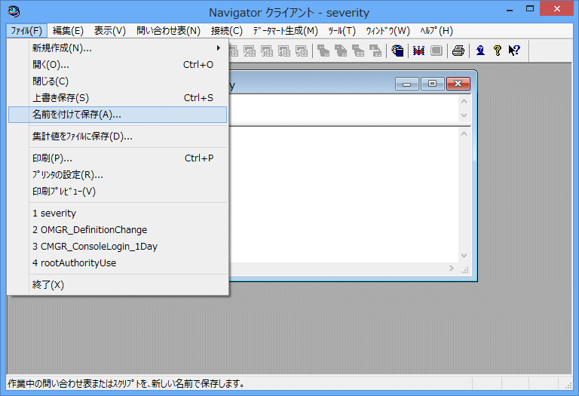The width and height of the screenshot is (579, 396).
Task: Open the 接続(C) menu
Action: tap(227, 31)
